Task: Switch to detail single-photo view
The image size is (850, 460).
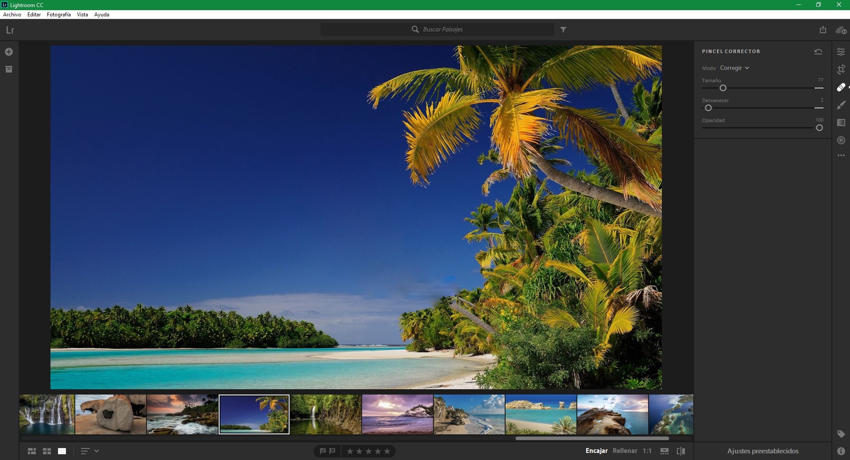Action: [62, 451]
